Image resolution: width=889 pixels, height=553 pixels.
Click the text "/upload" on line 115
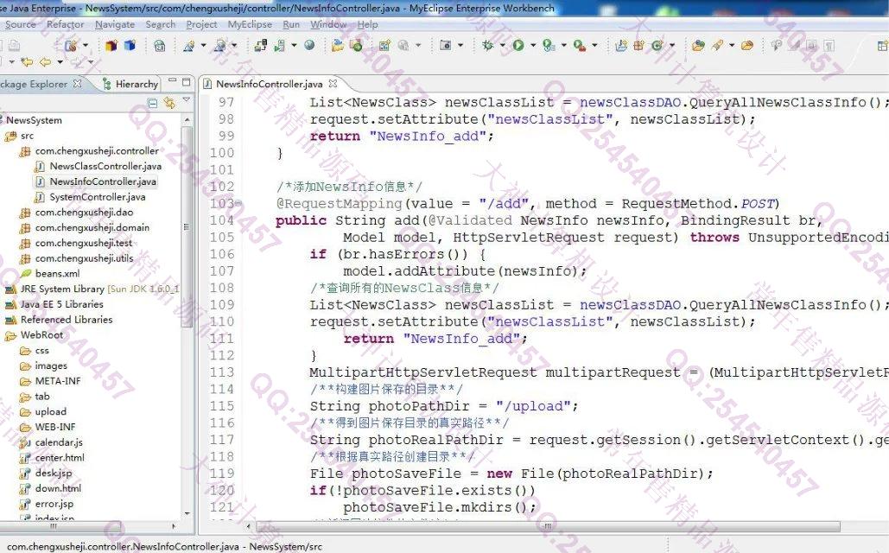click(534, 406)
